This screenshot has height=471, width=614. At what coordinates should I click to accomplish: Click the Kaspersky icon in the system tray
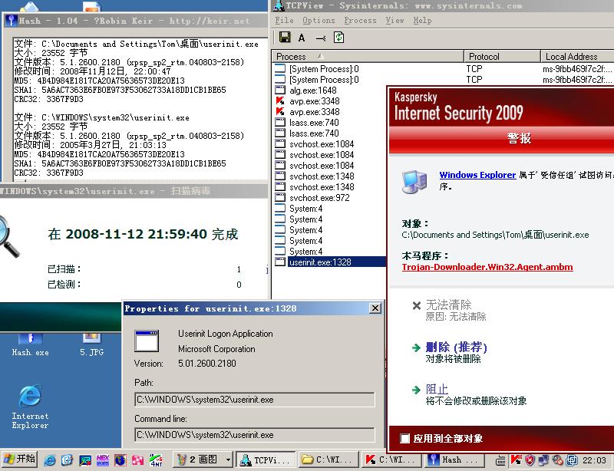[x=516, y=459]
